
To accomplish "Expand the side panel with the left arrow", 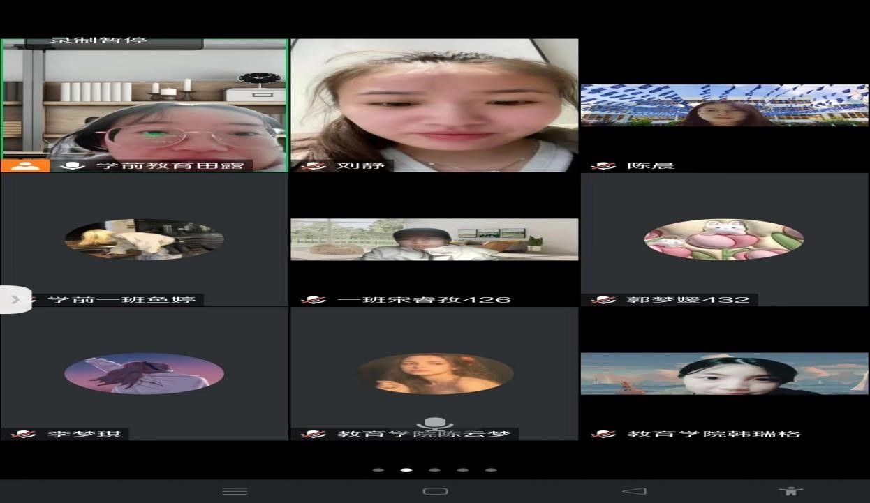I will pos(15,299).
